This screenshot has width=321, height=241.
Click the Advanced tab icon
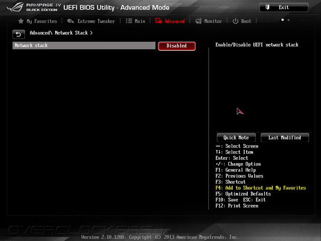(158, 21)
